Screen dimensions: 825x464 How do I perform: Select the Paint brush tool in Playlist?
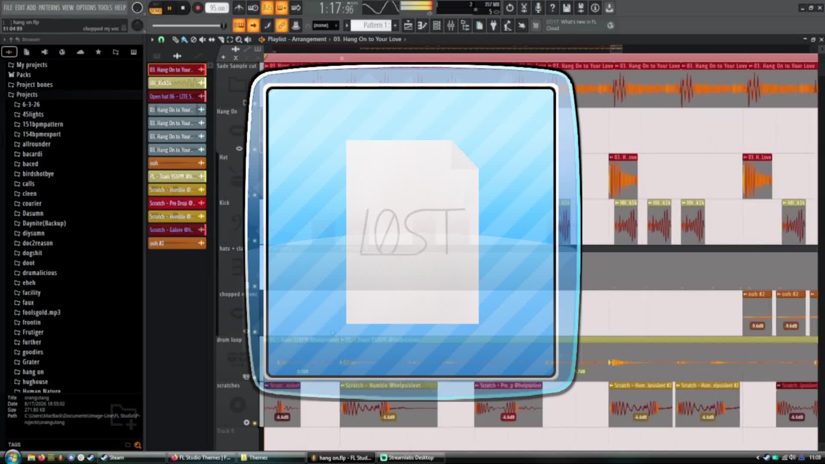[184, 40]
